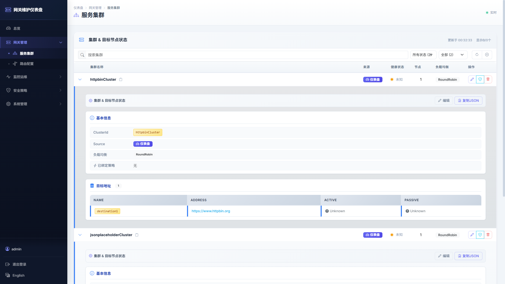Click the 集群 & 目标节点状态 header server icon
Image resolution: width=505 pixels, height=284 pixels.
coord(82,40)
